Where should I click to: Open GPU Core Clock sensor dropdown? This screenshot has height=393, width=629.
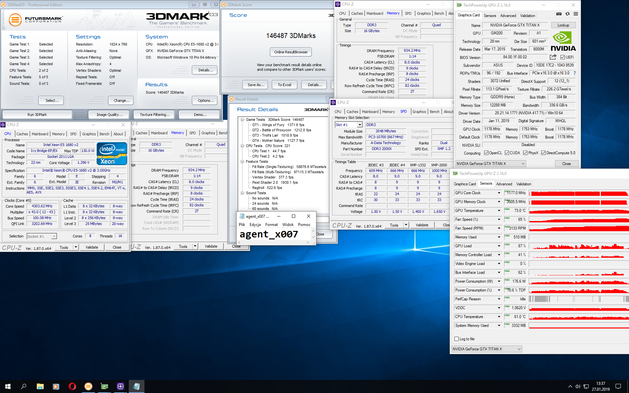click(499, 193)
